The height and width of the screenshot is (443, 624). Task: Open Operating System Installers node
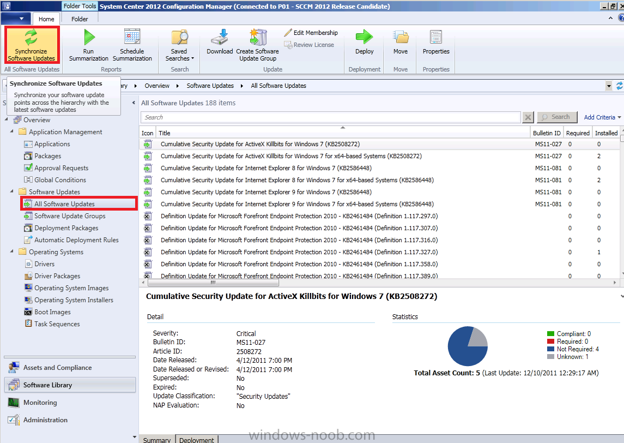point(74,300)
